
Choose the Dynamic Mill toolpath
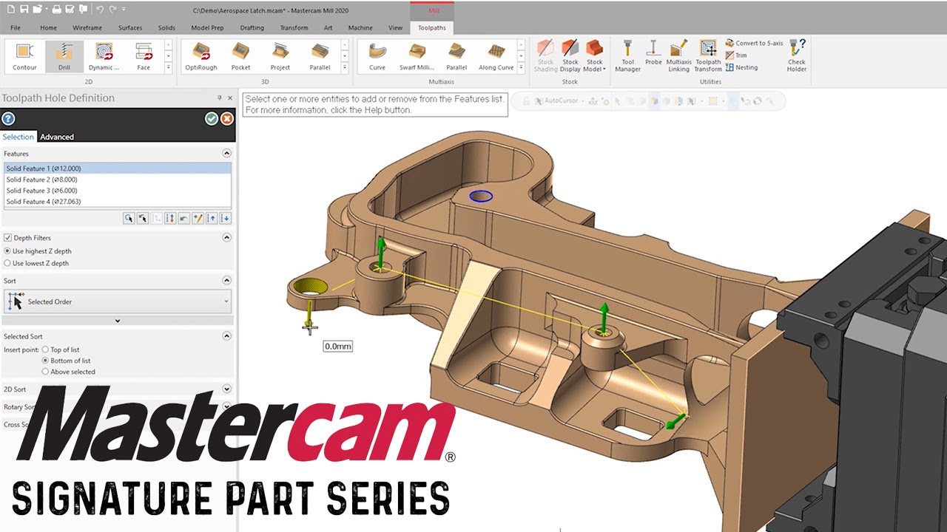pos(104,57)
